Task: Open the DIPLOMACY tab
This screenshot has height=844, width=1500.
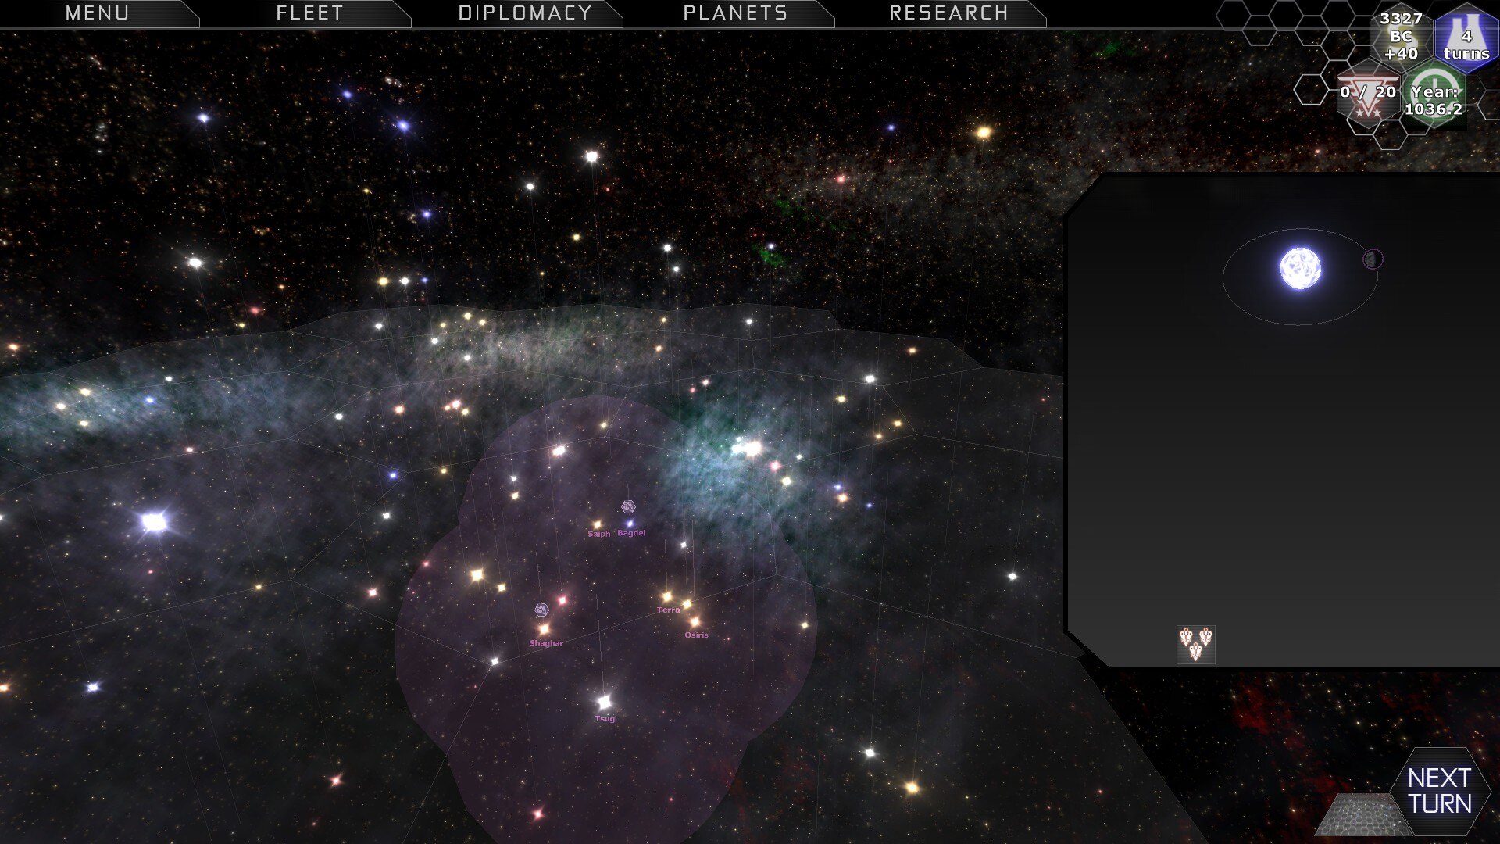Action: (x=525, y=13)
